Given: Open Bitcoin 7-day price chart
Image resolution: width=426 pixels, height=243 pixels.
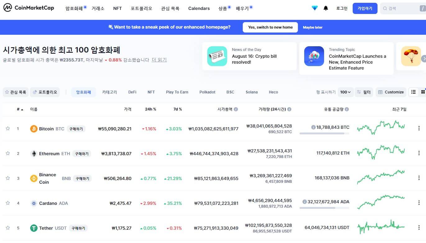Looking at the screenshot, I should point(381,128).
